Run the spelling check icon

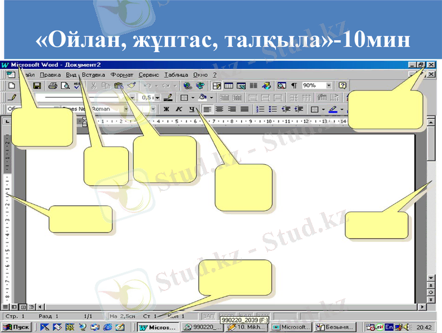(x=77, y=85)
